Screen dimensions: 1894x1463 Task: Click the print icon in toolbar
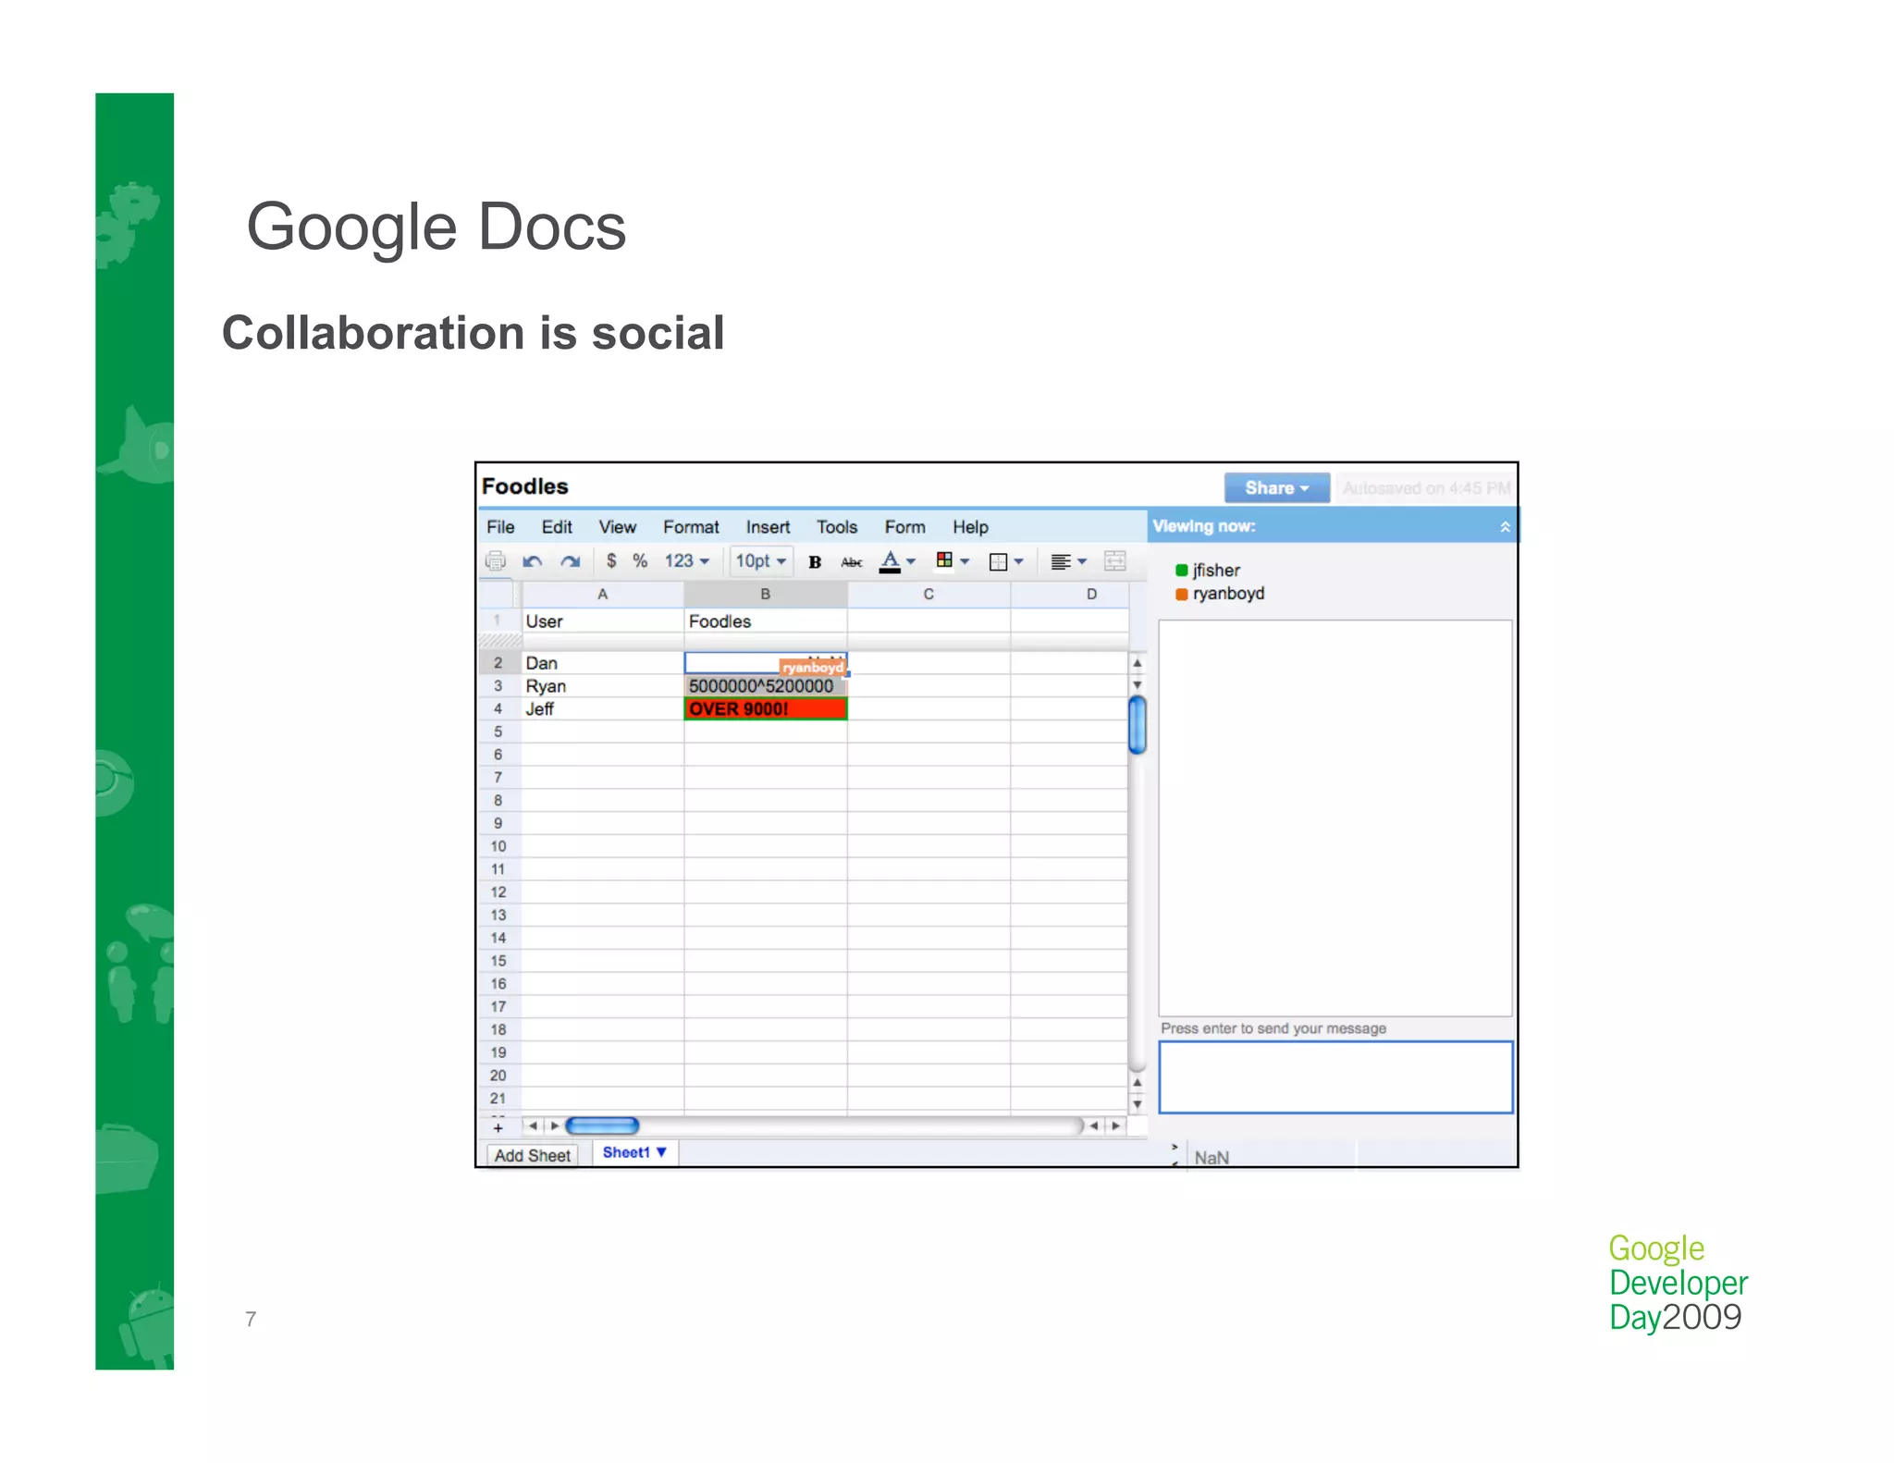coord(496,560)
